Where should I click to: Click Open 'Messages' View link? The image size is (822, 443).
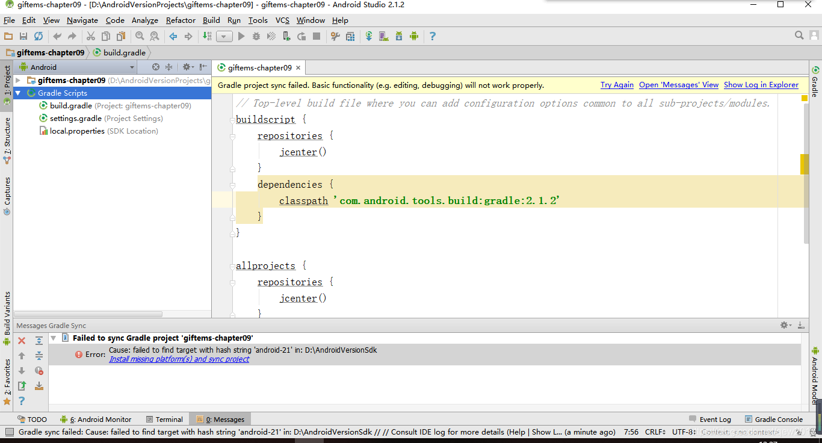(x=679, y=85)
